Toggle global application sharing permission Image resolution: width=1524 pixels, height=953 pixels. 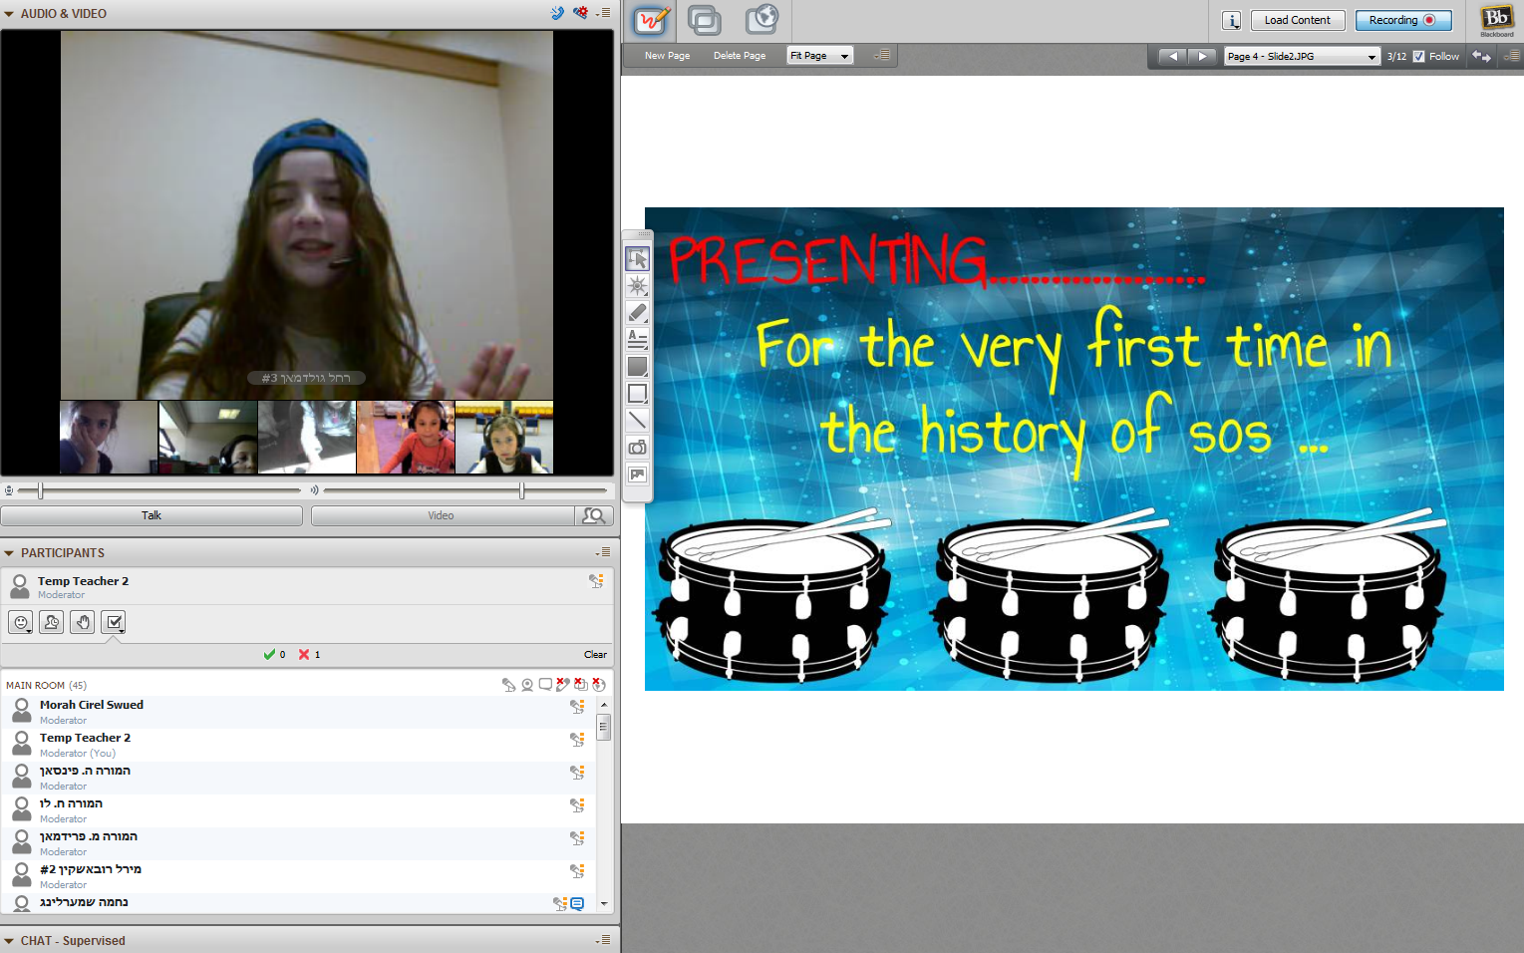tap(581, 685)
